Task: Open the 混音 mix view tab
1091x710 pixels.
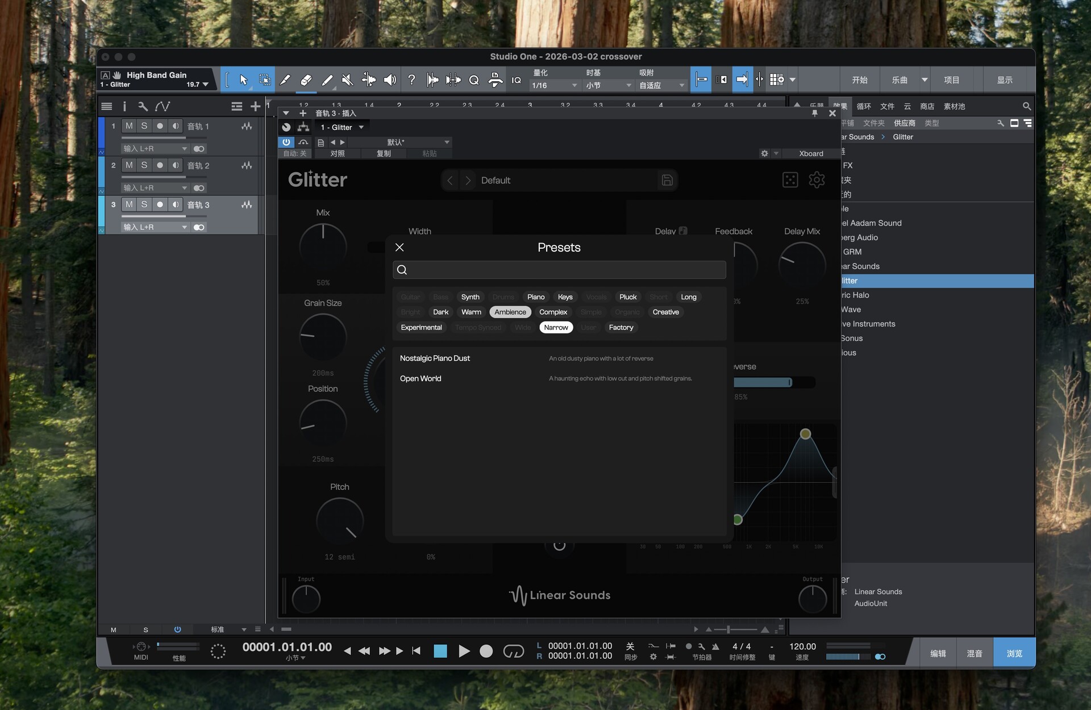Action: [975, 653]
